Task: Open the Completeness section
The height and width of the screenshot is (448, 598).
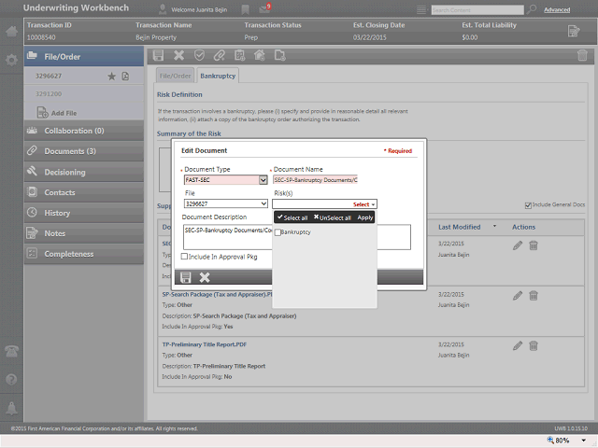Action: pos(84,254)
